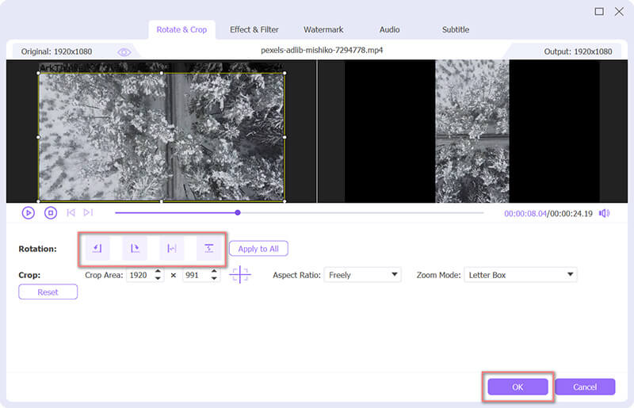Go to the Audio tab
Viewport: 634px width, 408px height.
[x=389, y=29]
